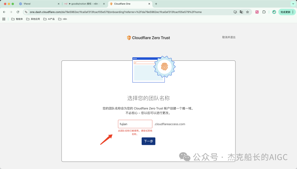The image size is (297, 169).
Task: Focus the team name input field
Action: click(x=135, y=124)
